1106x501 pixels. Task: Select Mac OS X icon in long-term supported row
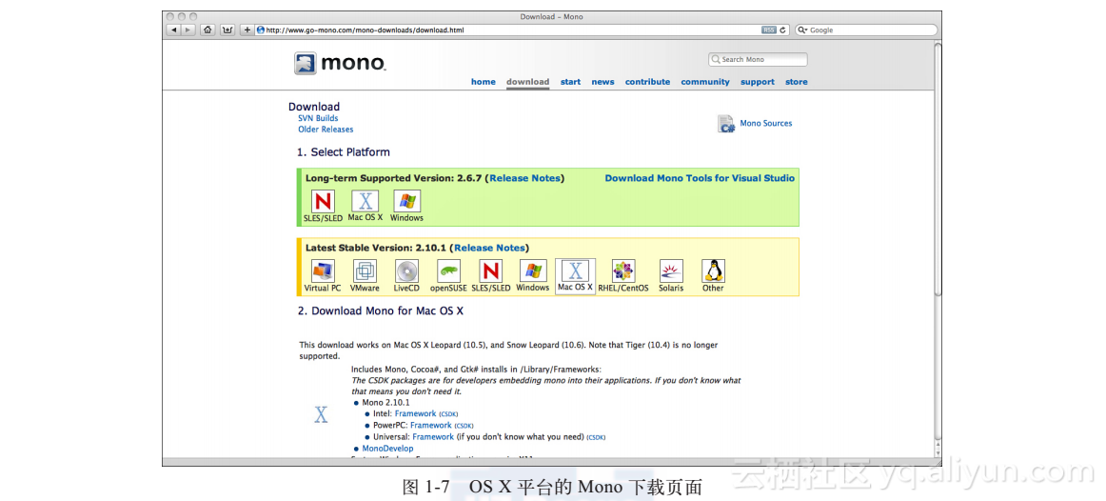tap(365, 201)
